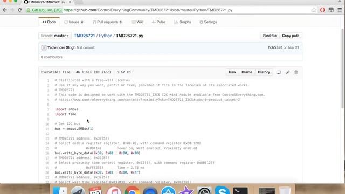
Task: Open the Python folder breadcrumb
Action: (x=106, y=36)
